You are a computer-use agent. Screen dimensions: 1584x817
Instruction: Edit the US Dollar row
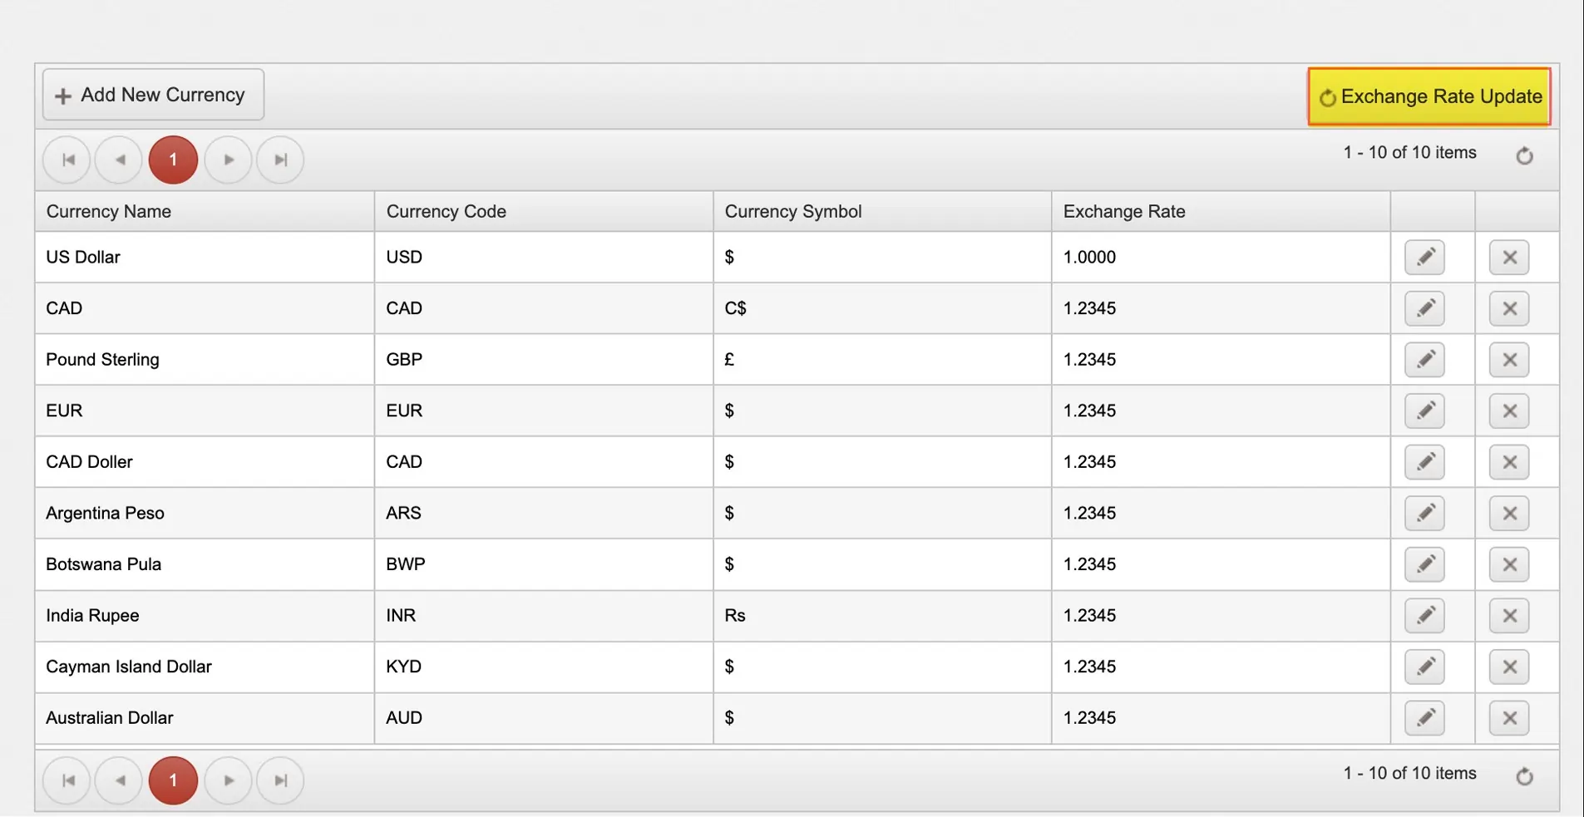(x=1424, y=257)
